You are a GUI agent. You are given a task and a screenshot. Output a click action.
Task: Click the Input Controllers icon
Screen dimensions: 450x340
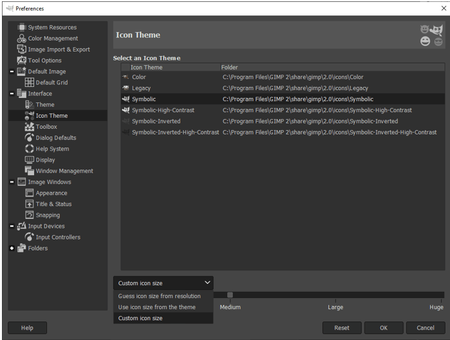click(x=29, y=237)
